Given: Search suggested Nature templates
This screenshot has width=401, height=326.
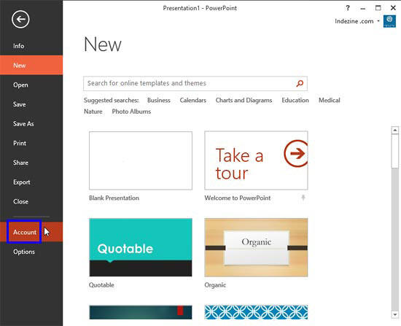Looking at the screenshot, I should pyautogui.click(x=93, y=112).
